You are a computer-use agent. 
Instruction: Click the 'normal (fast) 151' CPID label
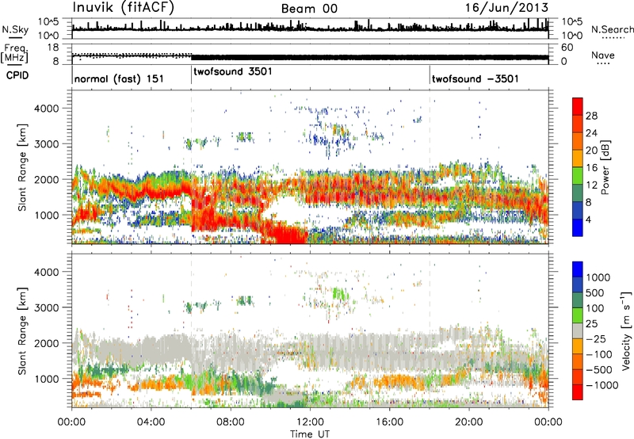tap(120, 78)
